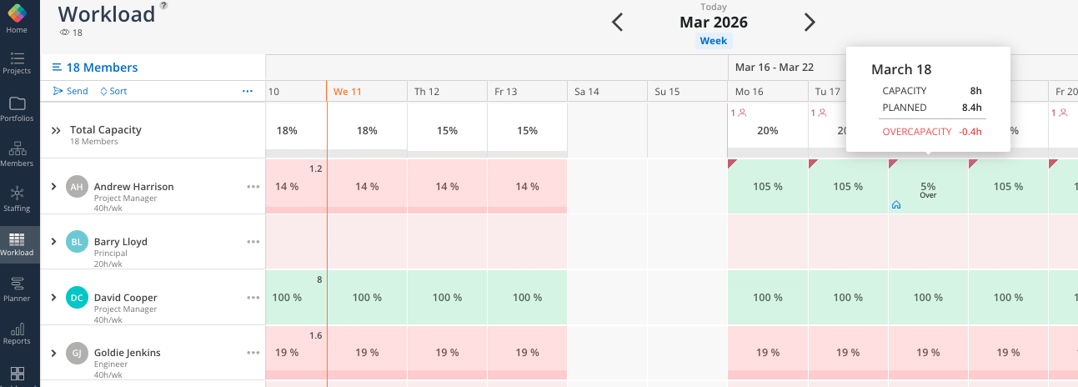Select the Week view tab
1078x387 pixels.
[713, 41]
